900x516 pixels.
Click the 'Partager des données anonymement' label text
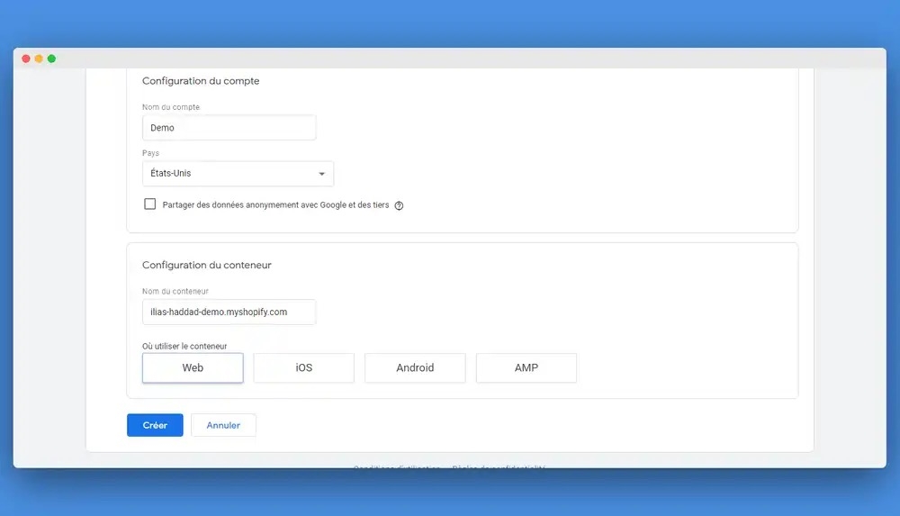[x=275, y=205]
